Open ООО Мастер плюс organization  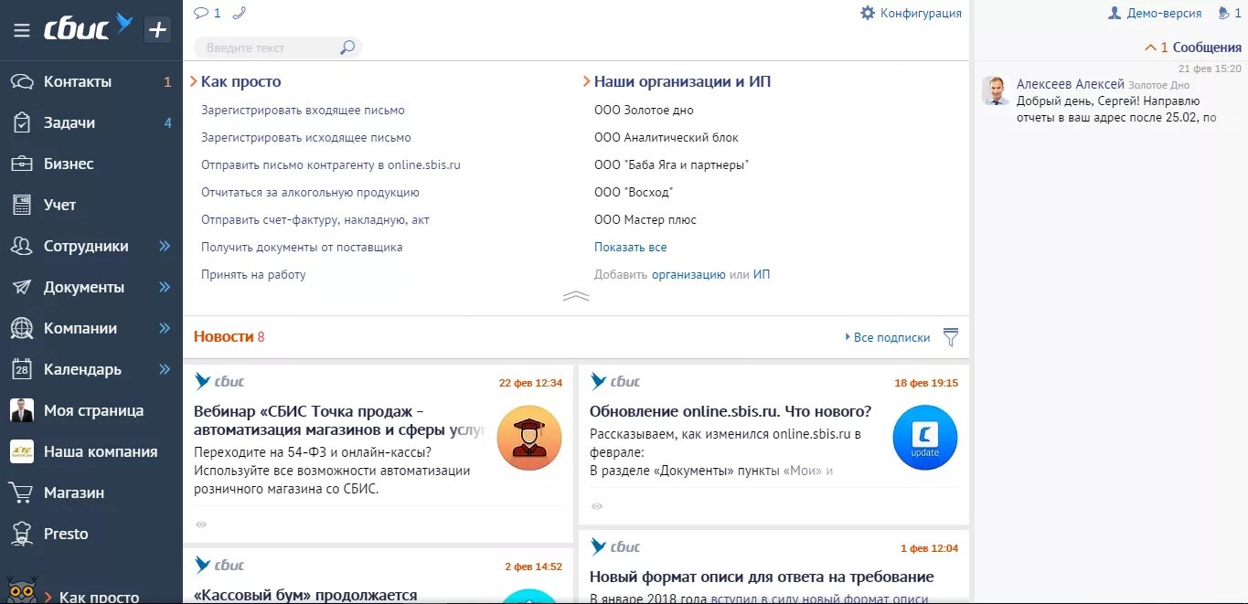645,220
